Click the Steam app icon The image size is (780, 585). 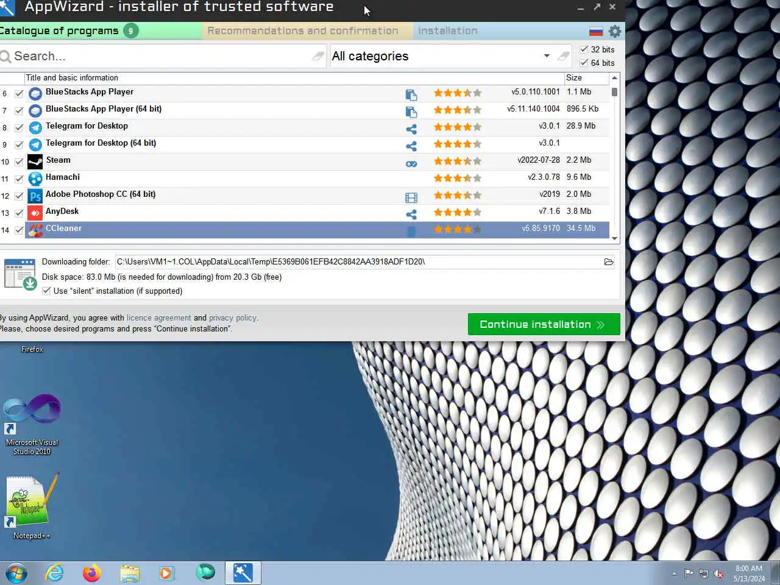pyautogui.click(x=35, y=161)
